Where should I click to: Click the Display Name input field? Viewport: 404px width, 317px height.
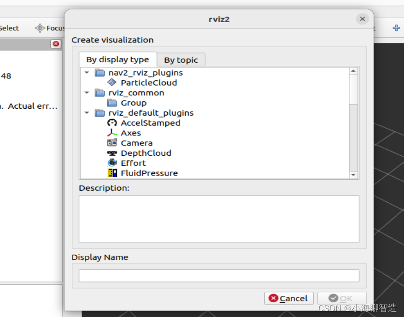(219, 276)
